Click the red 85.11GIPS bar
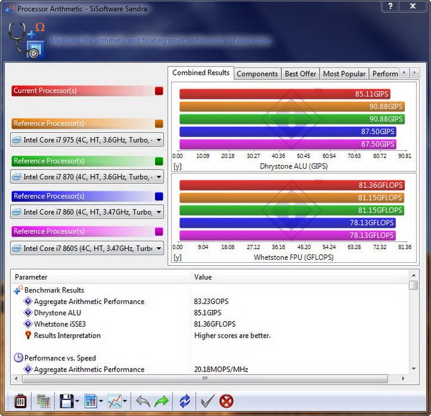 point(285,94)
